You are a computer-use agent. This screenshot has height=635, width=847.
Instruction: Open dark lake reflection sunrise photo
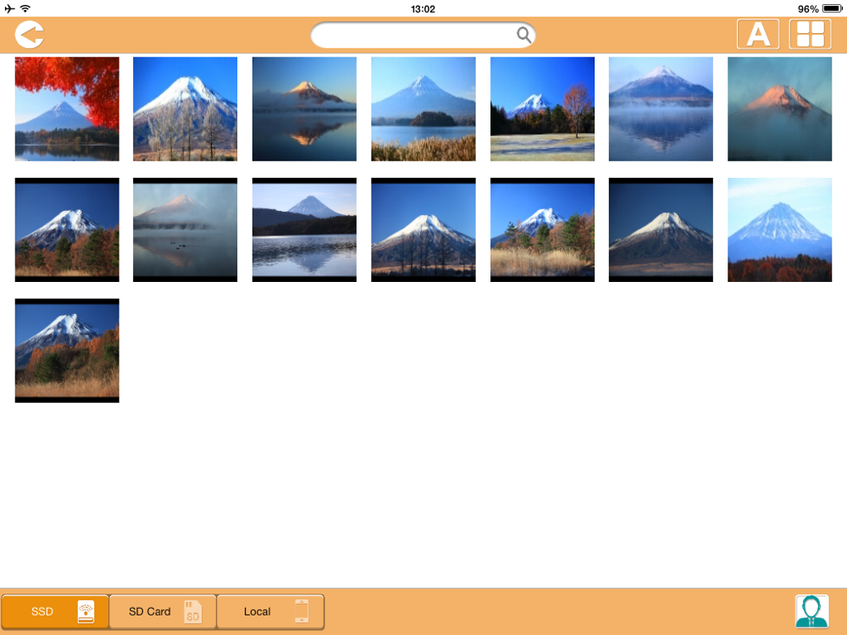point(304,109)
